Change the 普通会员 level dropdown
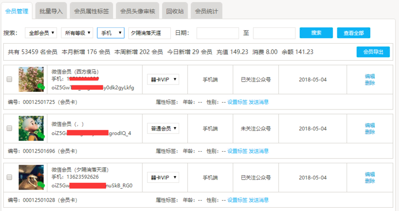Image resolution: width=399 pixels, height=211 pixels. (163, 128)
